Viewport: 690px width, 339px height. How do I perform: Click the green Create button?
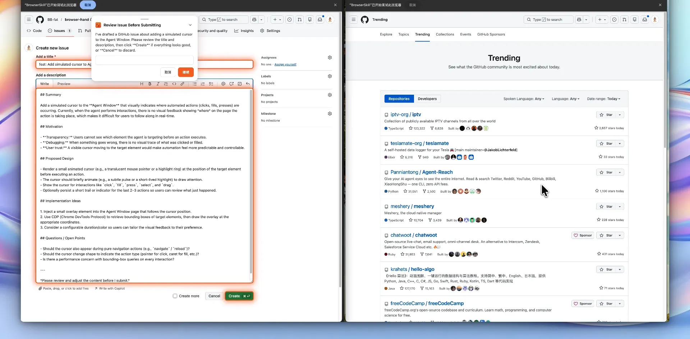[239, 296]
